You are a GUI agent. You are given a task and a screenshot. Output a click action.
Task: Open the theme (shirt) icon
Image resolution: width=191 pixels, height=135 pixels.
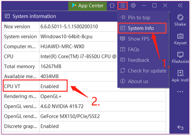(x=112, y=6)
